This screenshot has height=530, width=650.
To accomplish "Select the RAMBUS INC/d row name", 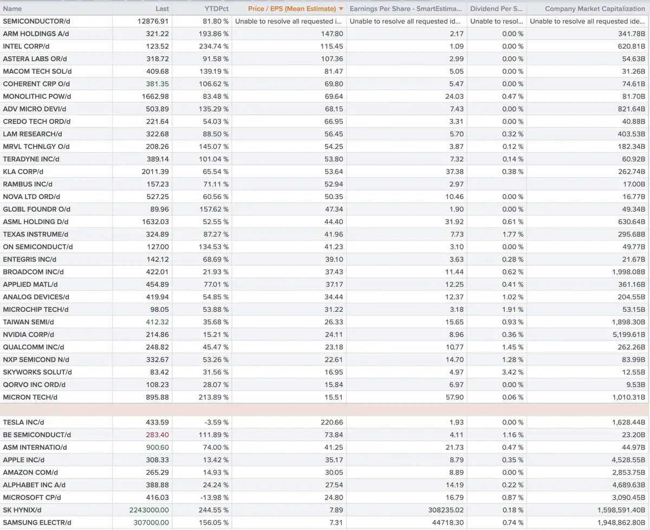I will click(x=28, y=184).
